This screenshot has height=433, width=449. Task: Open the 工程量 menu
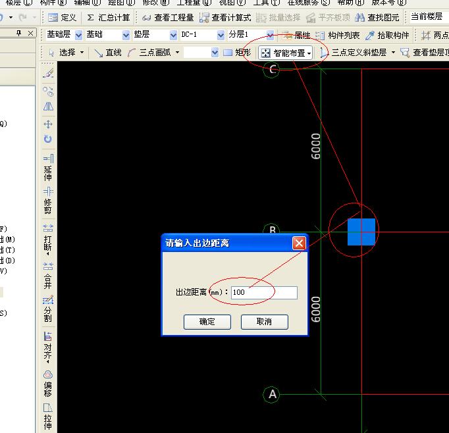[x=194, y=3]
